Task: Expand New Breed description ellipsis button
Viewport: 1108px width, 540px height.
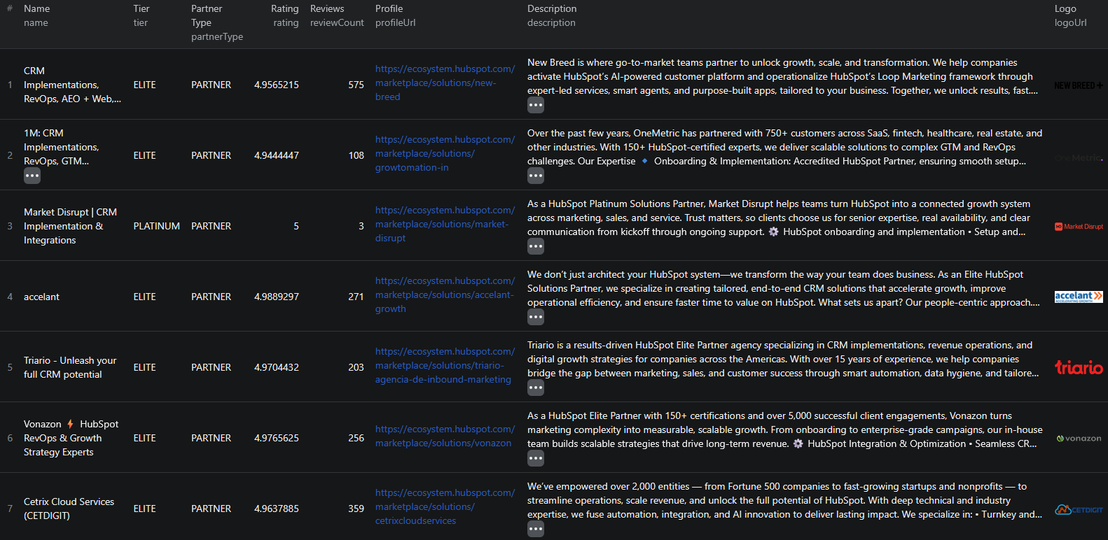Action: point(536,106)
